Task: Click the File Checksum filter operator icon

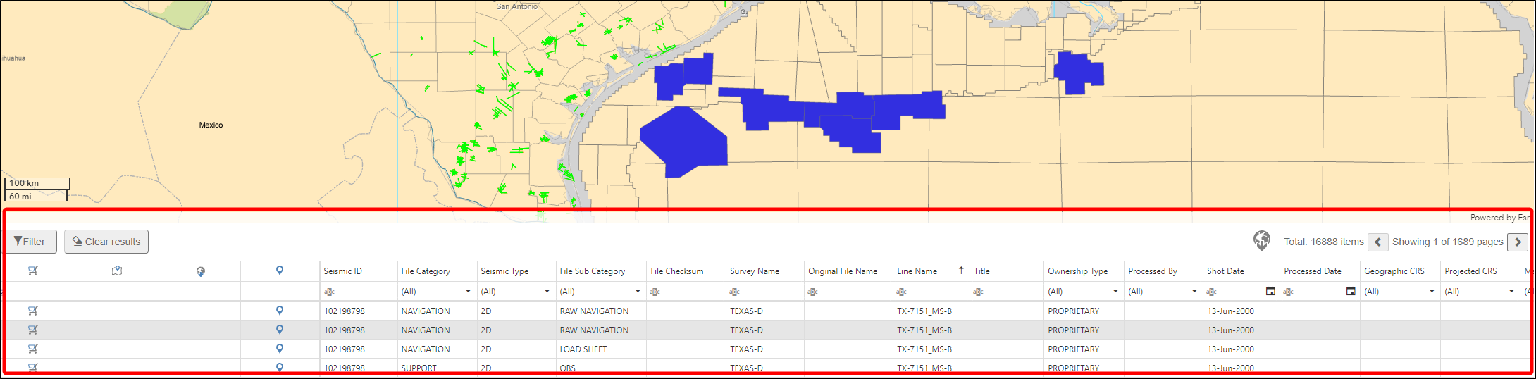Action: (x=655, y=292)
